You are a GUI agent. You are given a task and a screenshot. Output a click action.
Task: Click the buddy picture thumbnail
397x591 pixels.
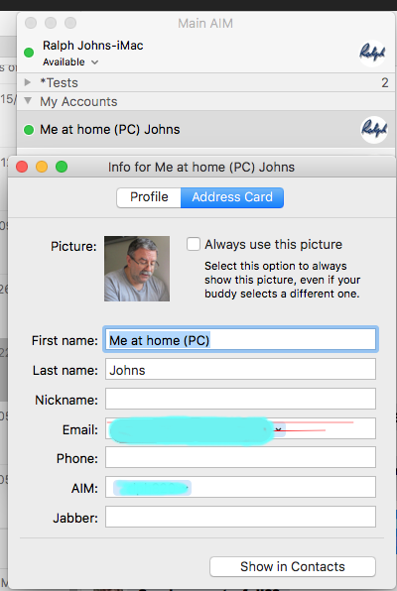[x=137, y=269]
